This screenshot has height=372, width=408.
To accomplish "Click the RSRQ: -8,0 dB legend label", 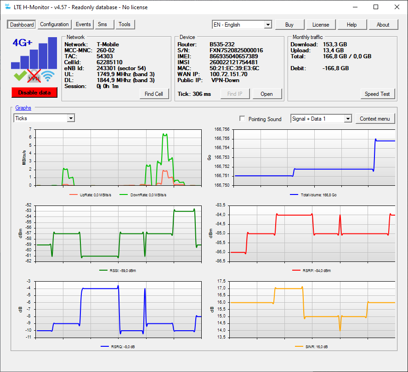I will (123, 347).
